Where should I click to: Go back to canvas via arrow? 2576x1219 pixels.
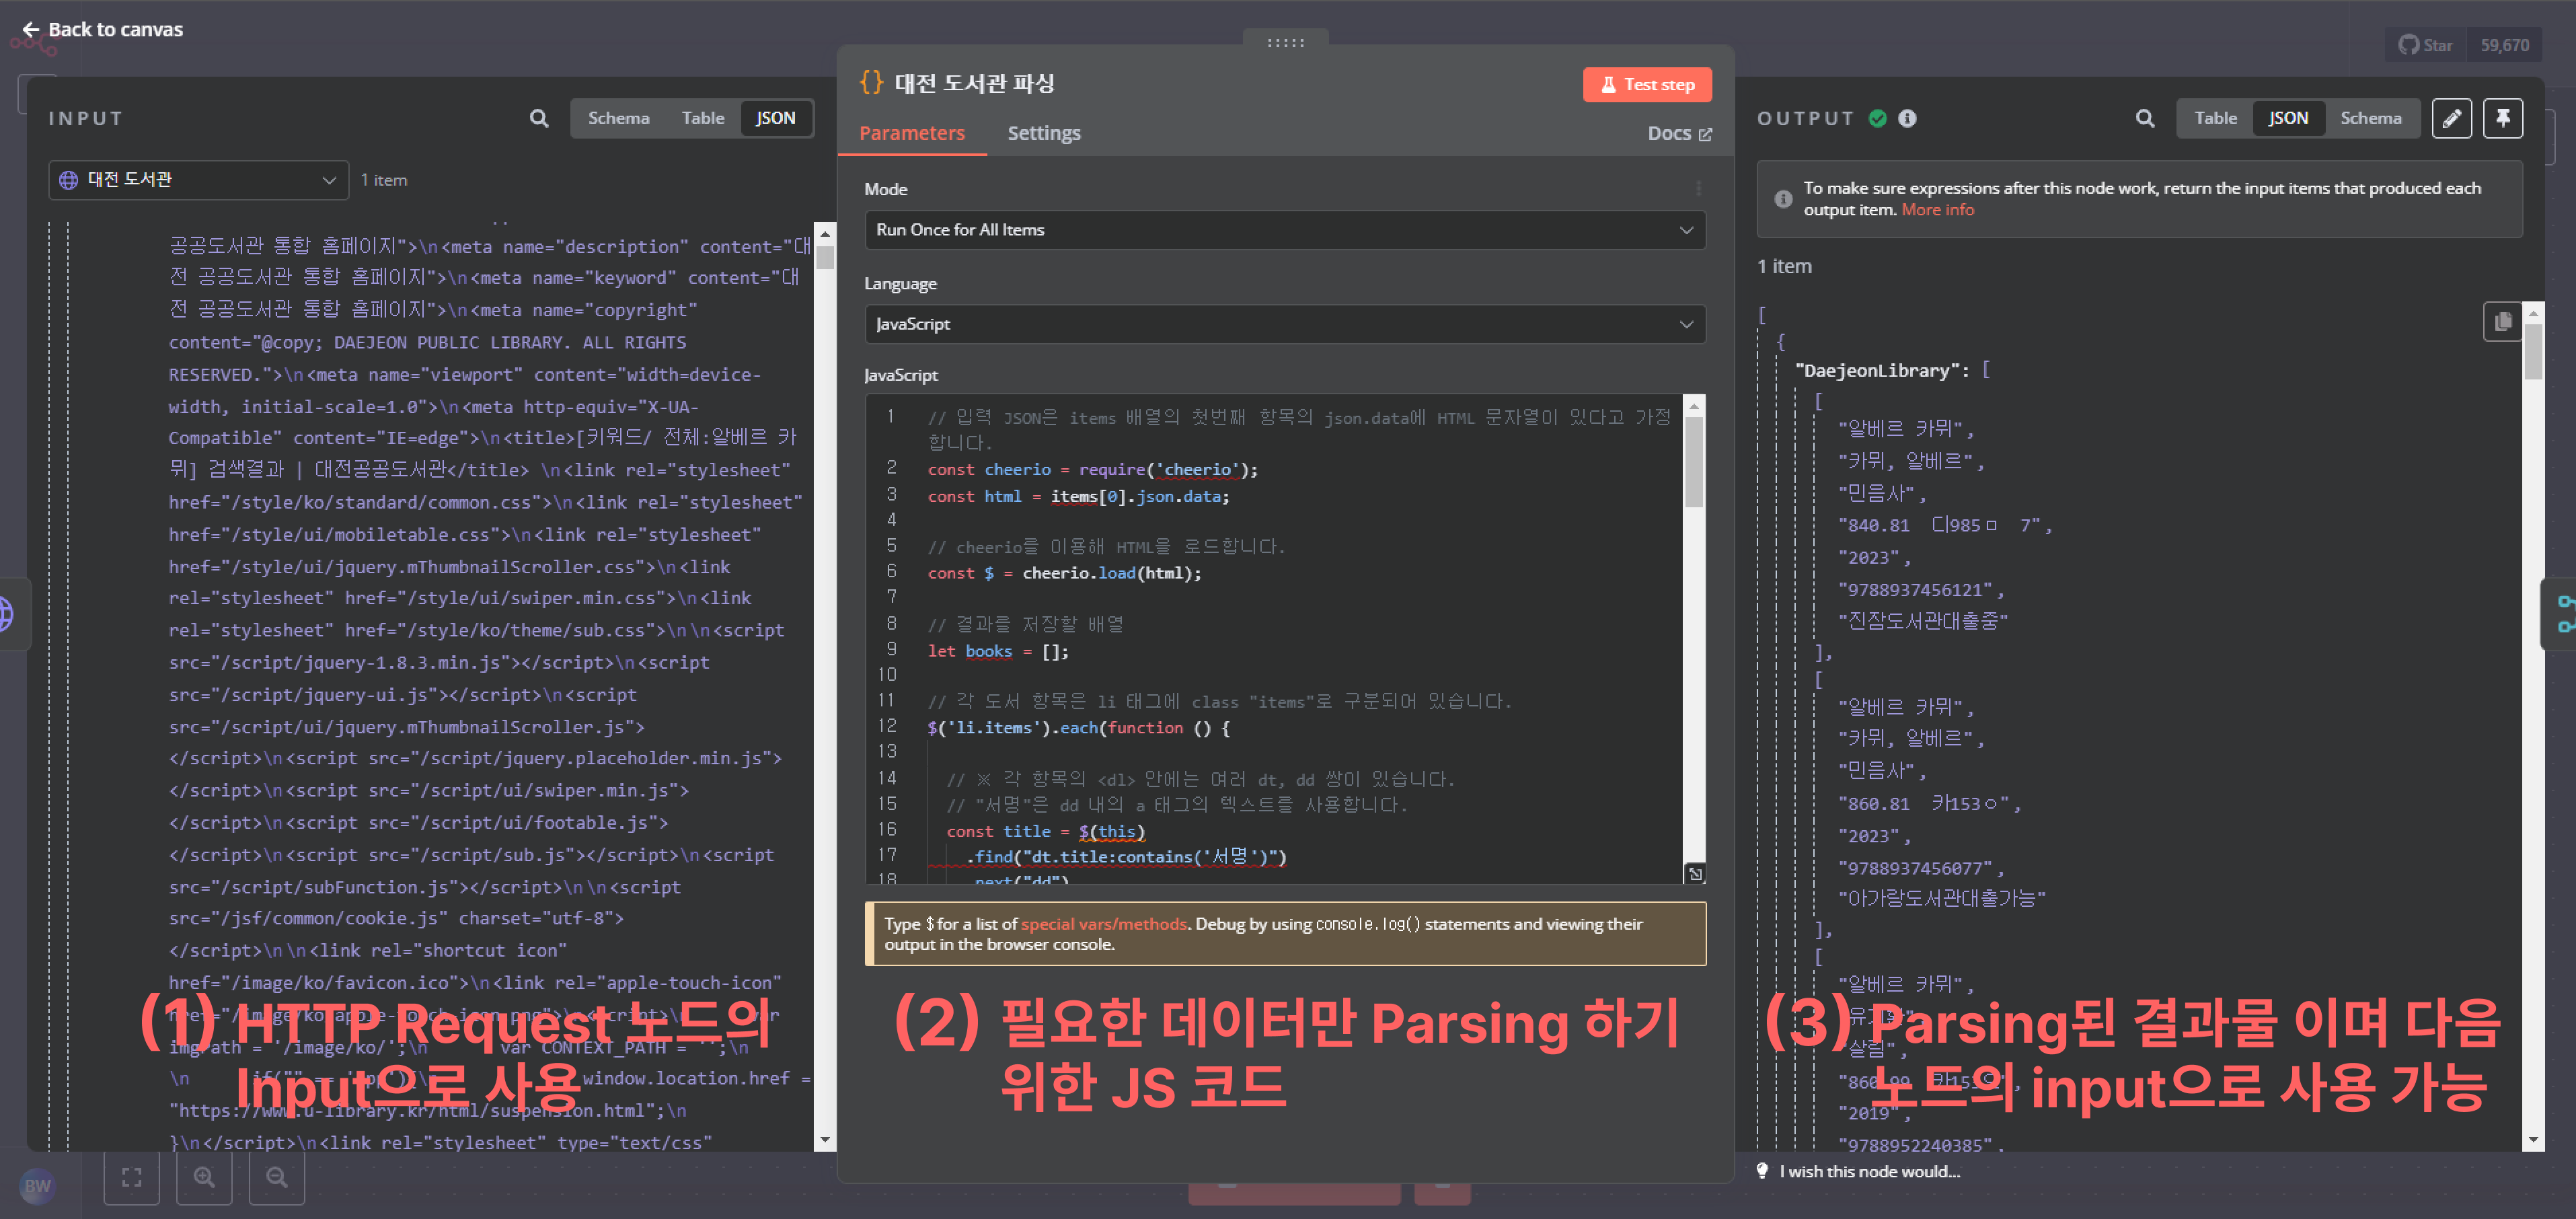tap(31, 29)
